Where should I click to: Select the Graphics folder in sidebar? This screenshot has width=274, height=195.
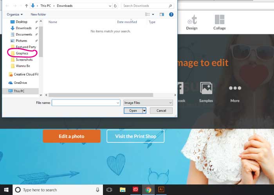pyautogui.click(x=22, y=53)
